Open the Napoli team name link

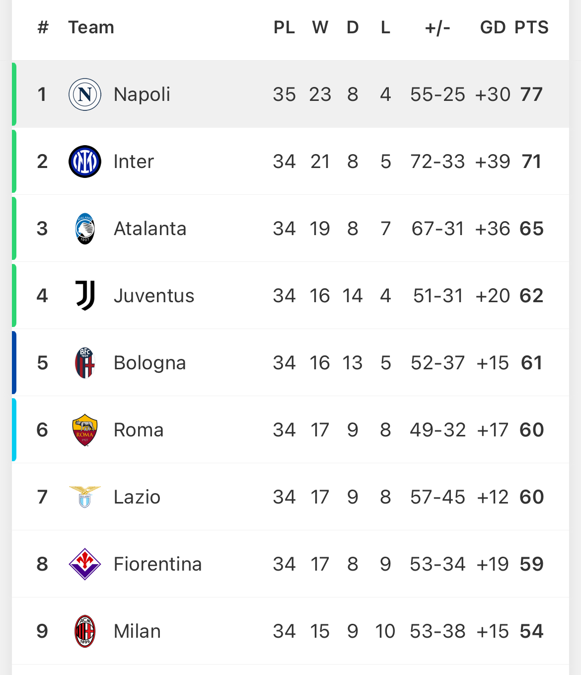click(x=142, y=94)
